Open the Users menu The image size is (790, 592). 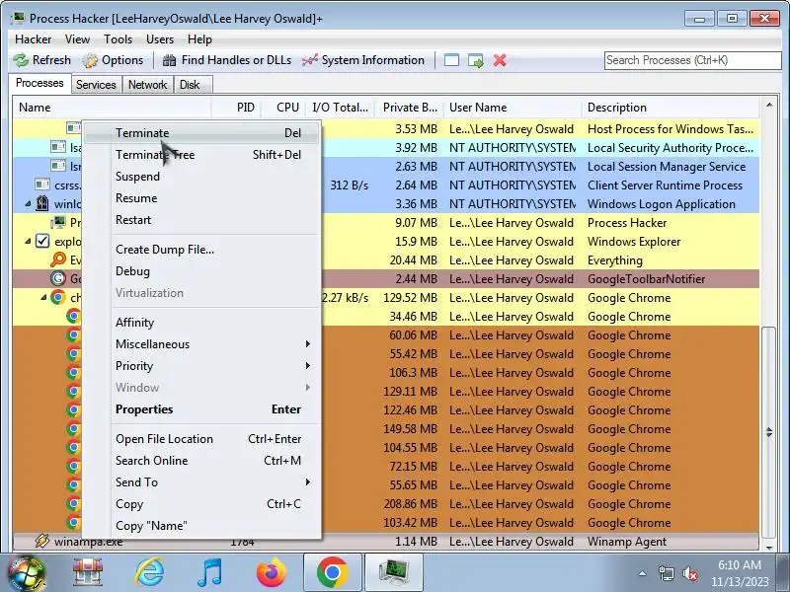point(160,39)
